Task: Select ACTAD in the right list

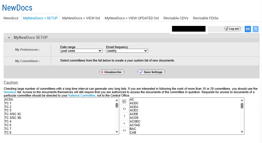Action: 185,125
